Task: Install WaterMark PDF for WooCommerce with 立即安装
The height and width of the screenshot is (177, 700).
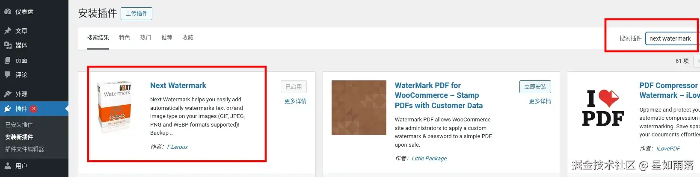Action: tap(535, 87)
